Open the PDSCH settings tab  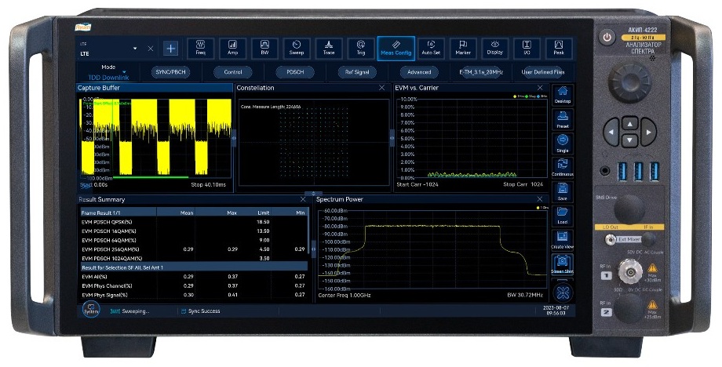(x=295, y=72)
